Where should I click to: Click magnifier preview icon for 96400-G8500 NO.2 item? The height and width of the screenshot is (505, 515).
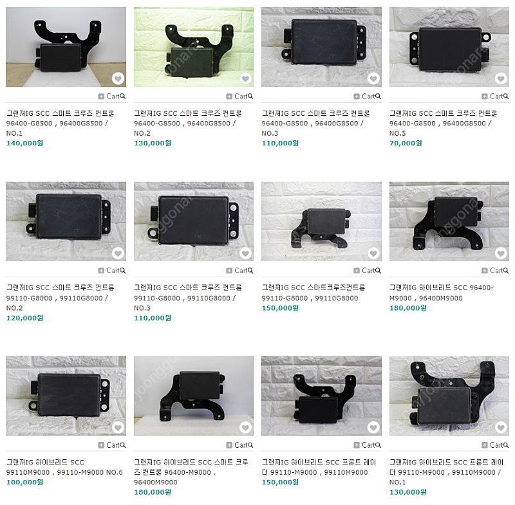[x=250, y=96]
